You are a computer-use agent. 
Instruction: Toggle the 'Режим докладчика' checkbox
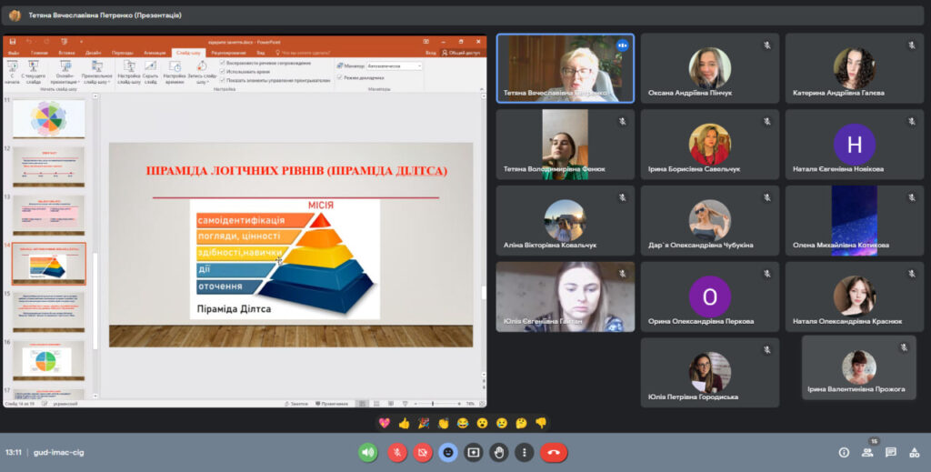[340, 77]
